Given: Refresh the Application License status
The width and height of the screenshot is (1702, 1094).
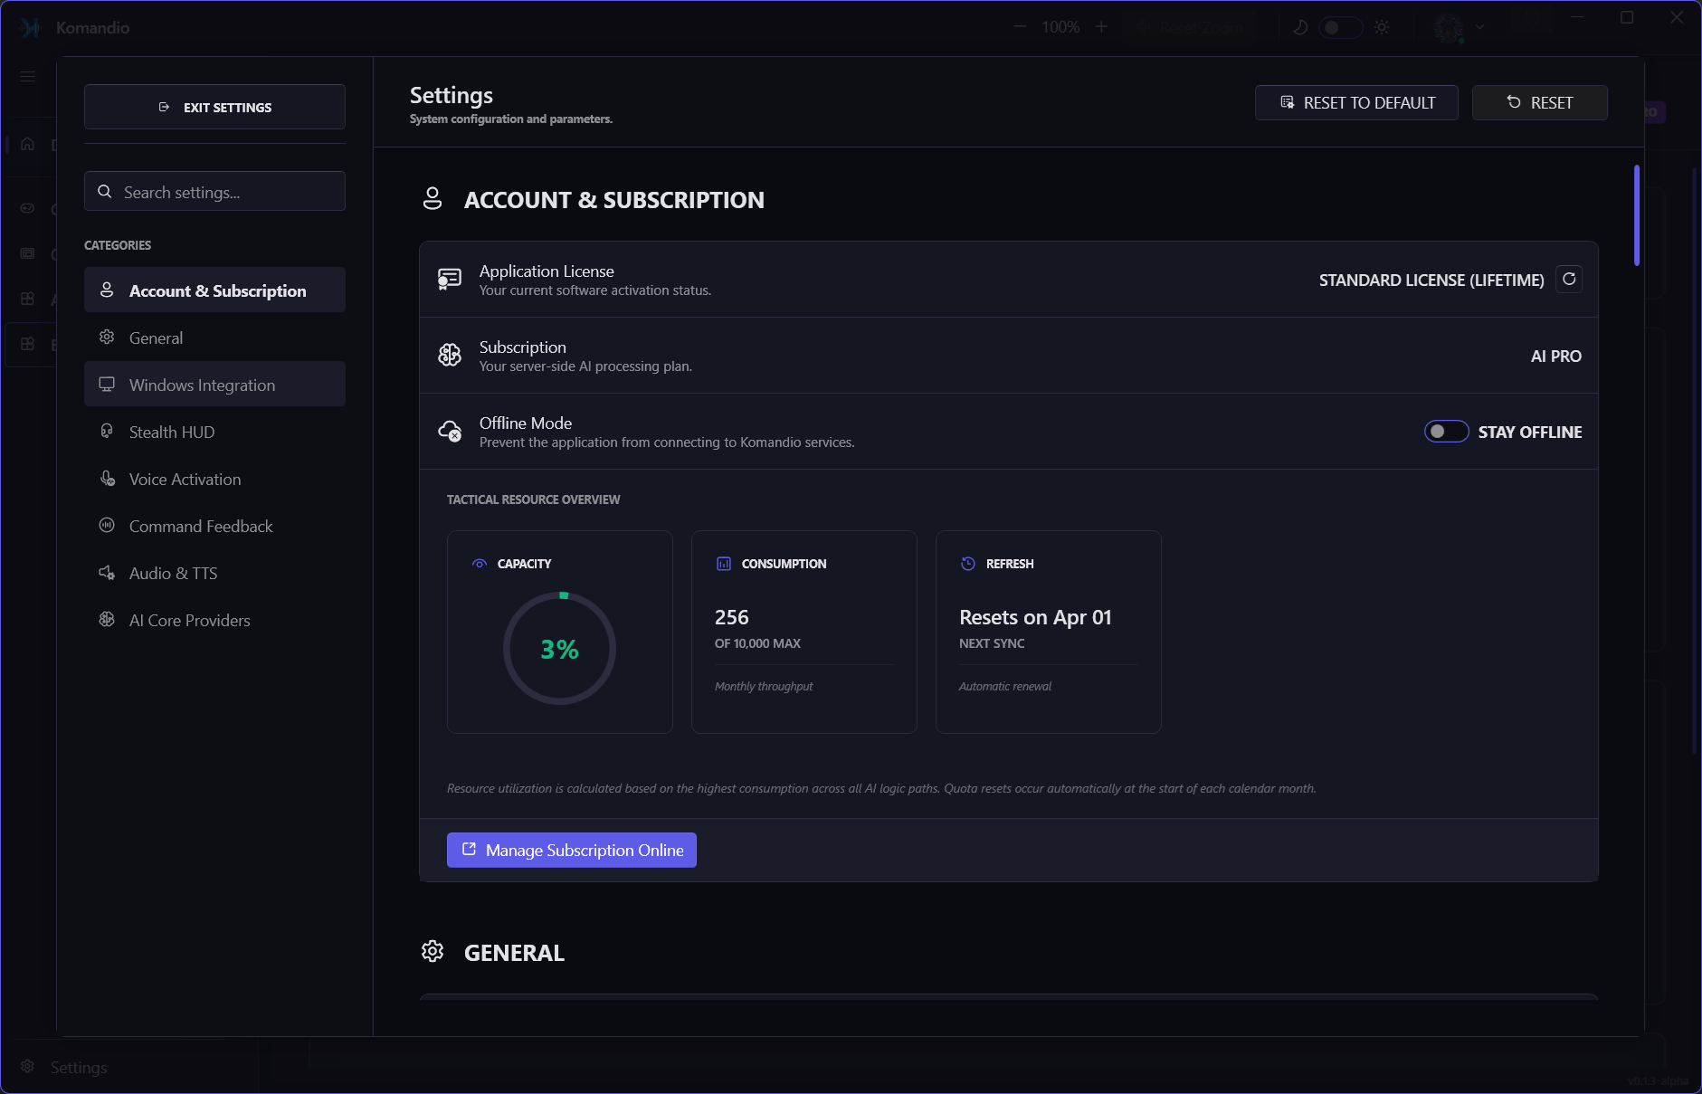Looking at the screenshot, I should (1569, 279).
